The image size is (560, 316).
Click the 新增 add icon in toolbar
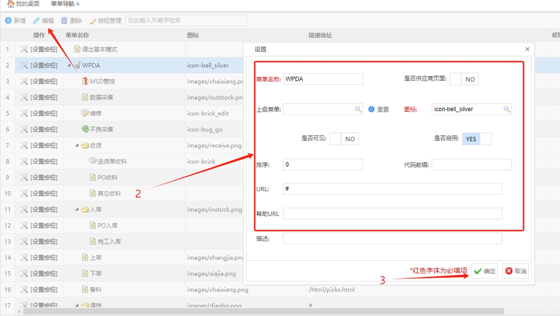pos(8,21)
